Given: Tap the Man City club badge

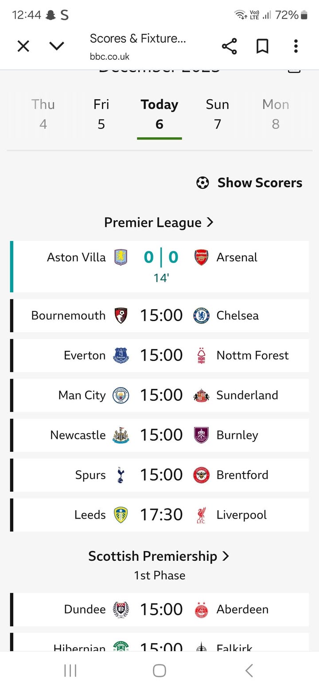Looking at the screenshot, I should (121, 395).
